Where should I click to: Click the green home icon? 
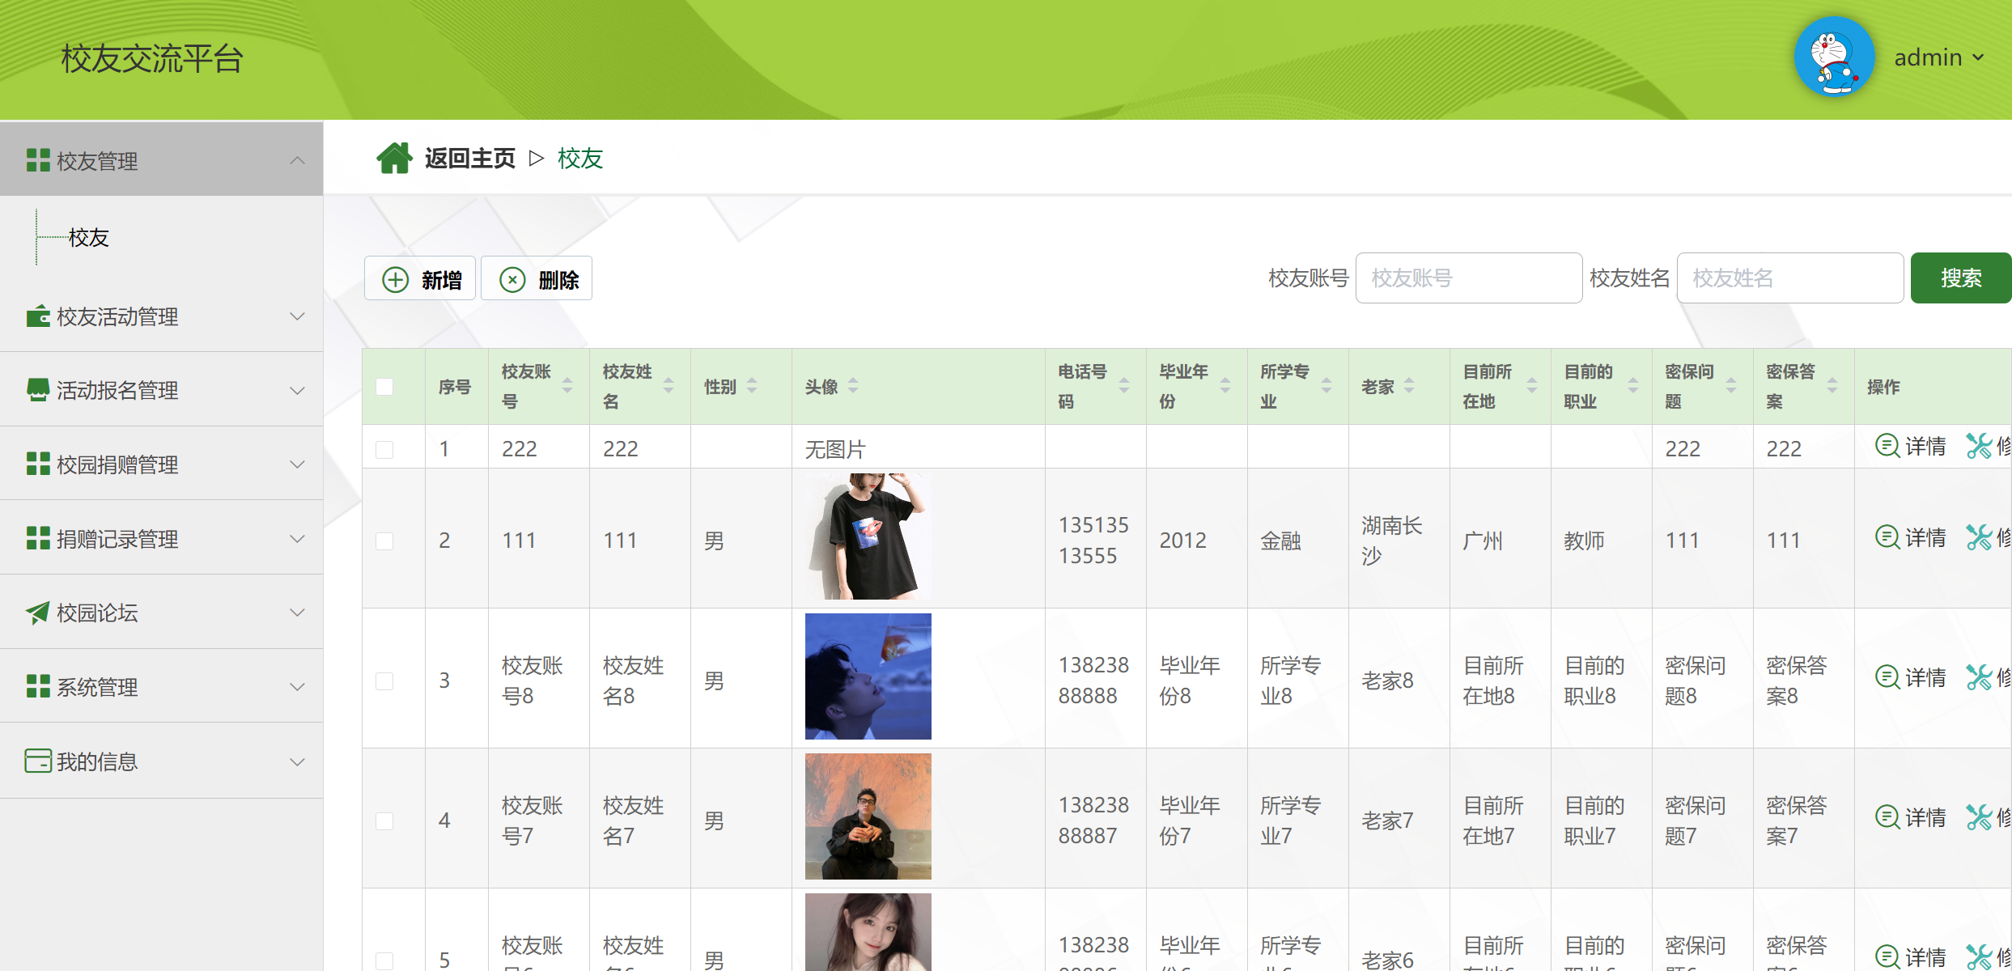tap(394, 159)
